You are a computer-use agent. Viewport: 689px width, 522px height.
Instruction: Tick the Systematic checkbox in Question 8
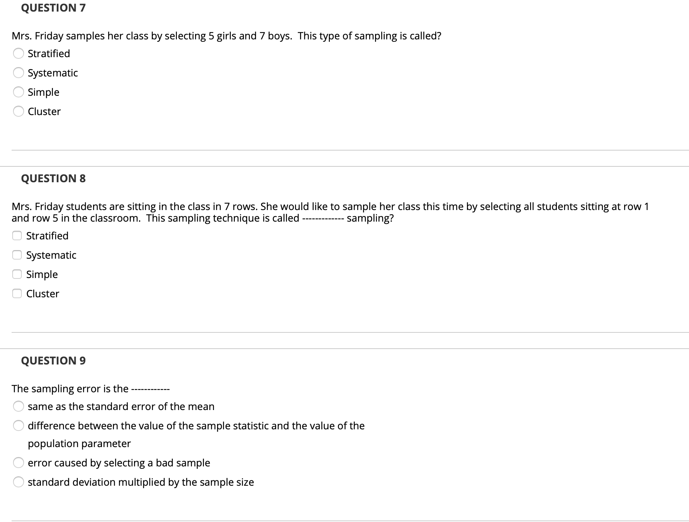pyautogui.click(x=17, y=255)
